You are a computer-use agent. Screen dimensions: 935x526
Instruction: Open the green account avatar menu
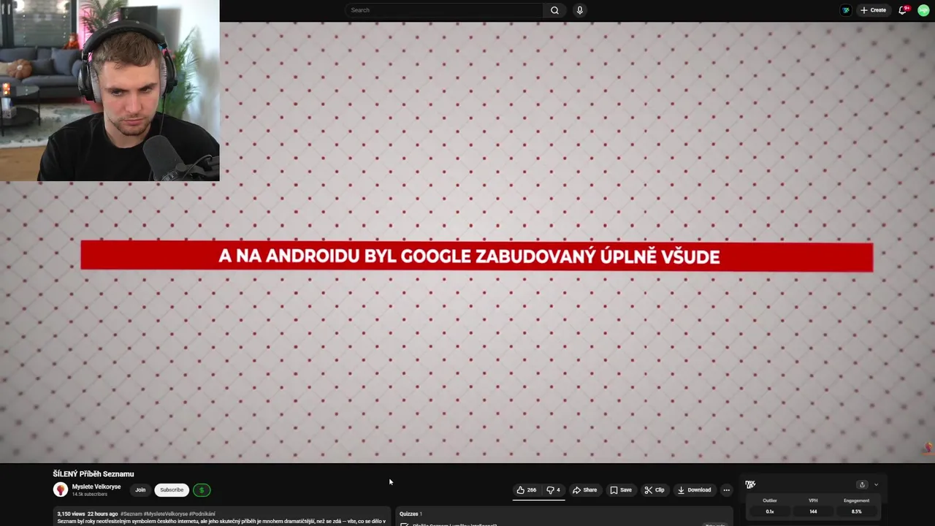(x=923, y=10)
